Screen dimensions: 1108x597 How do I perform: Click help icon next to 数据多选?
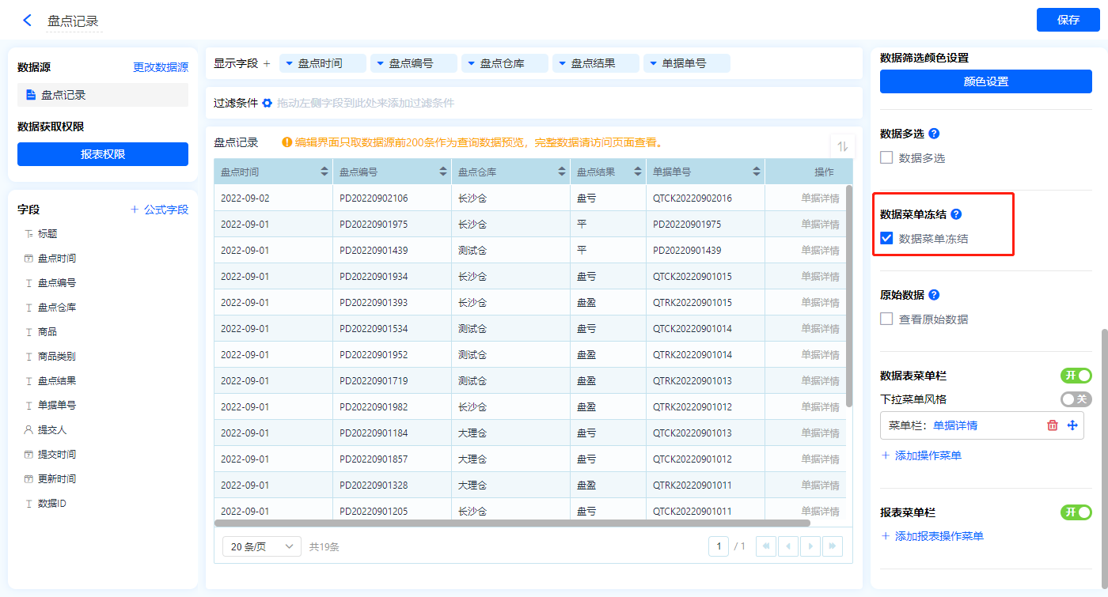[934, 134]
